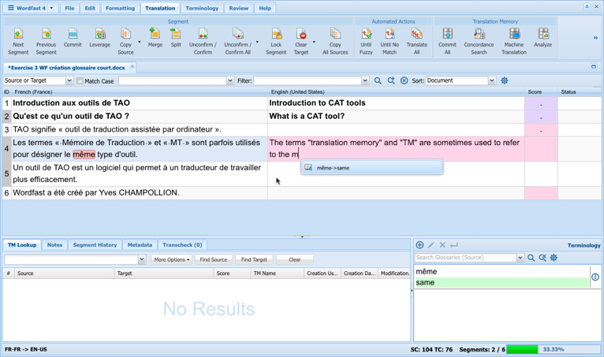Toggle the Match Case checkbox
Screen dimensions: 604x357
pyautogui.click(x=80, y=81)
